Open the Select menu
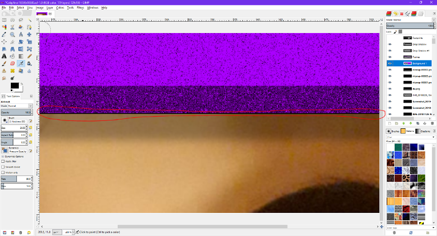Viewport: 437px width, 236px height. [x=20, y=8]
